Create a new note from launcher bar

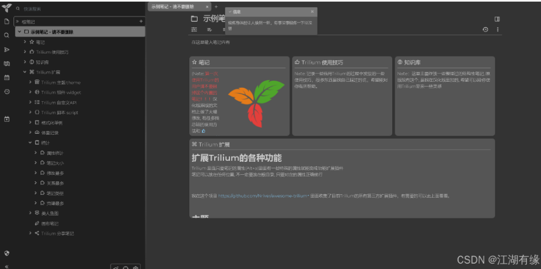coord(6,21)
